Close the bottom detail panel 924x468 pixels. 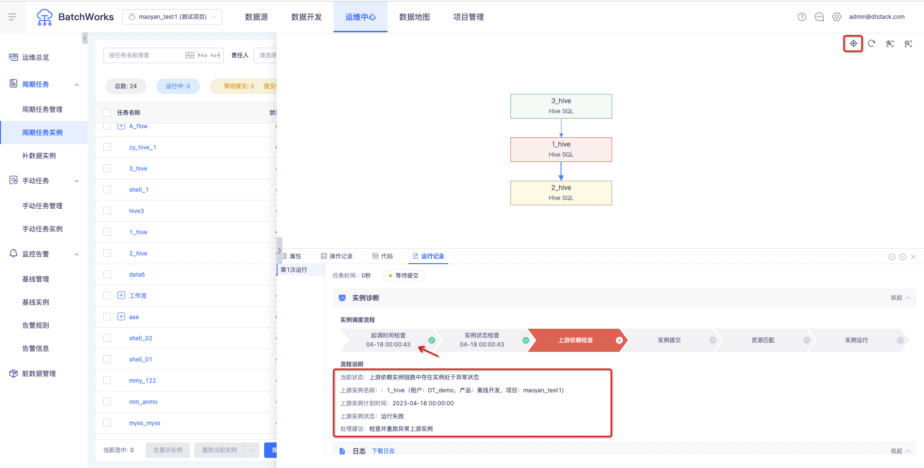coord(913,257)
